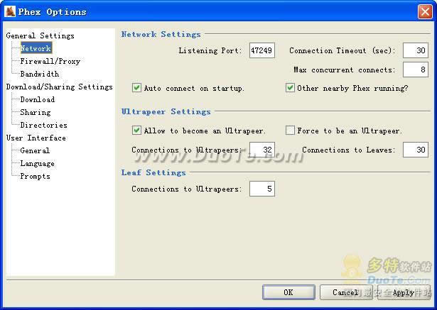Focus the Connection Timeout input
The width and height of the screenshot is (437, 310).
click(x=415, y=51)
